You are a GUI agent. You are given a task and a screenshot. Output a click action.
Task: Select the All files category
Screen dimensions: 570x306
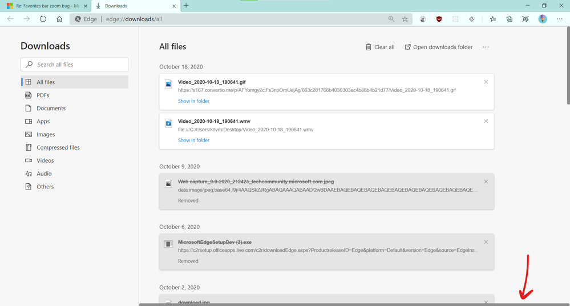point(75,82)
